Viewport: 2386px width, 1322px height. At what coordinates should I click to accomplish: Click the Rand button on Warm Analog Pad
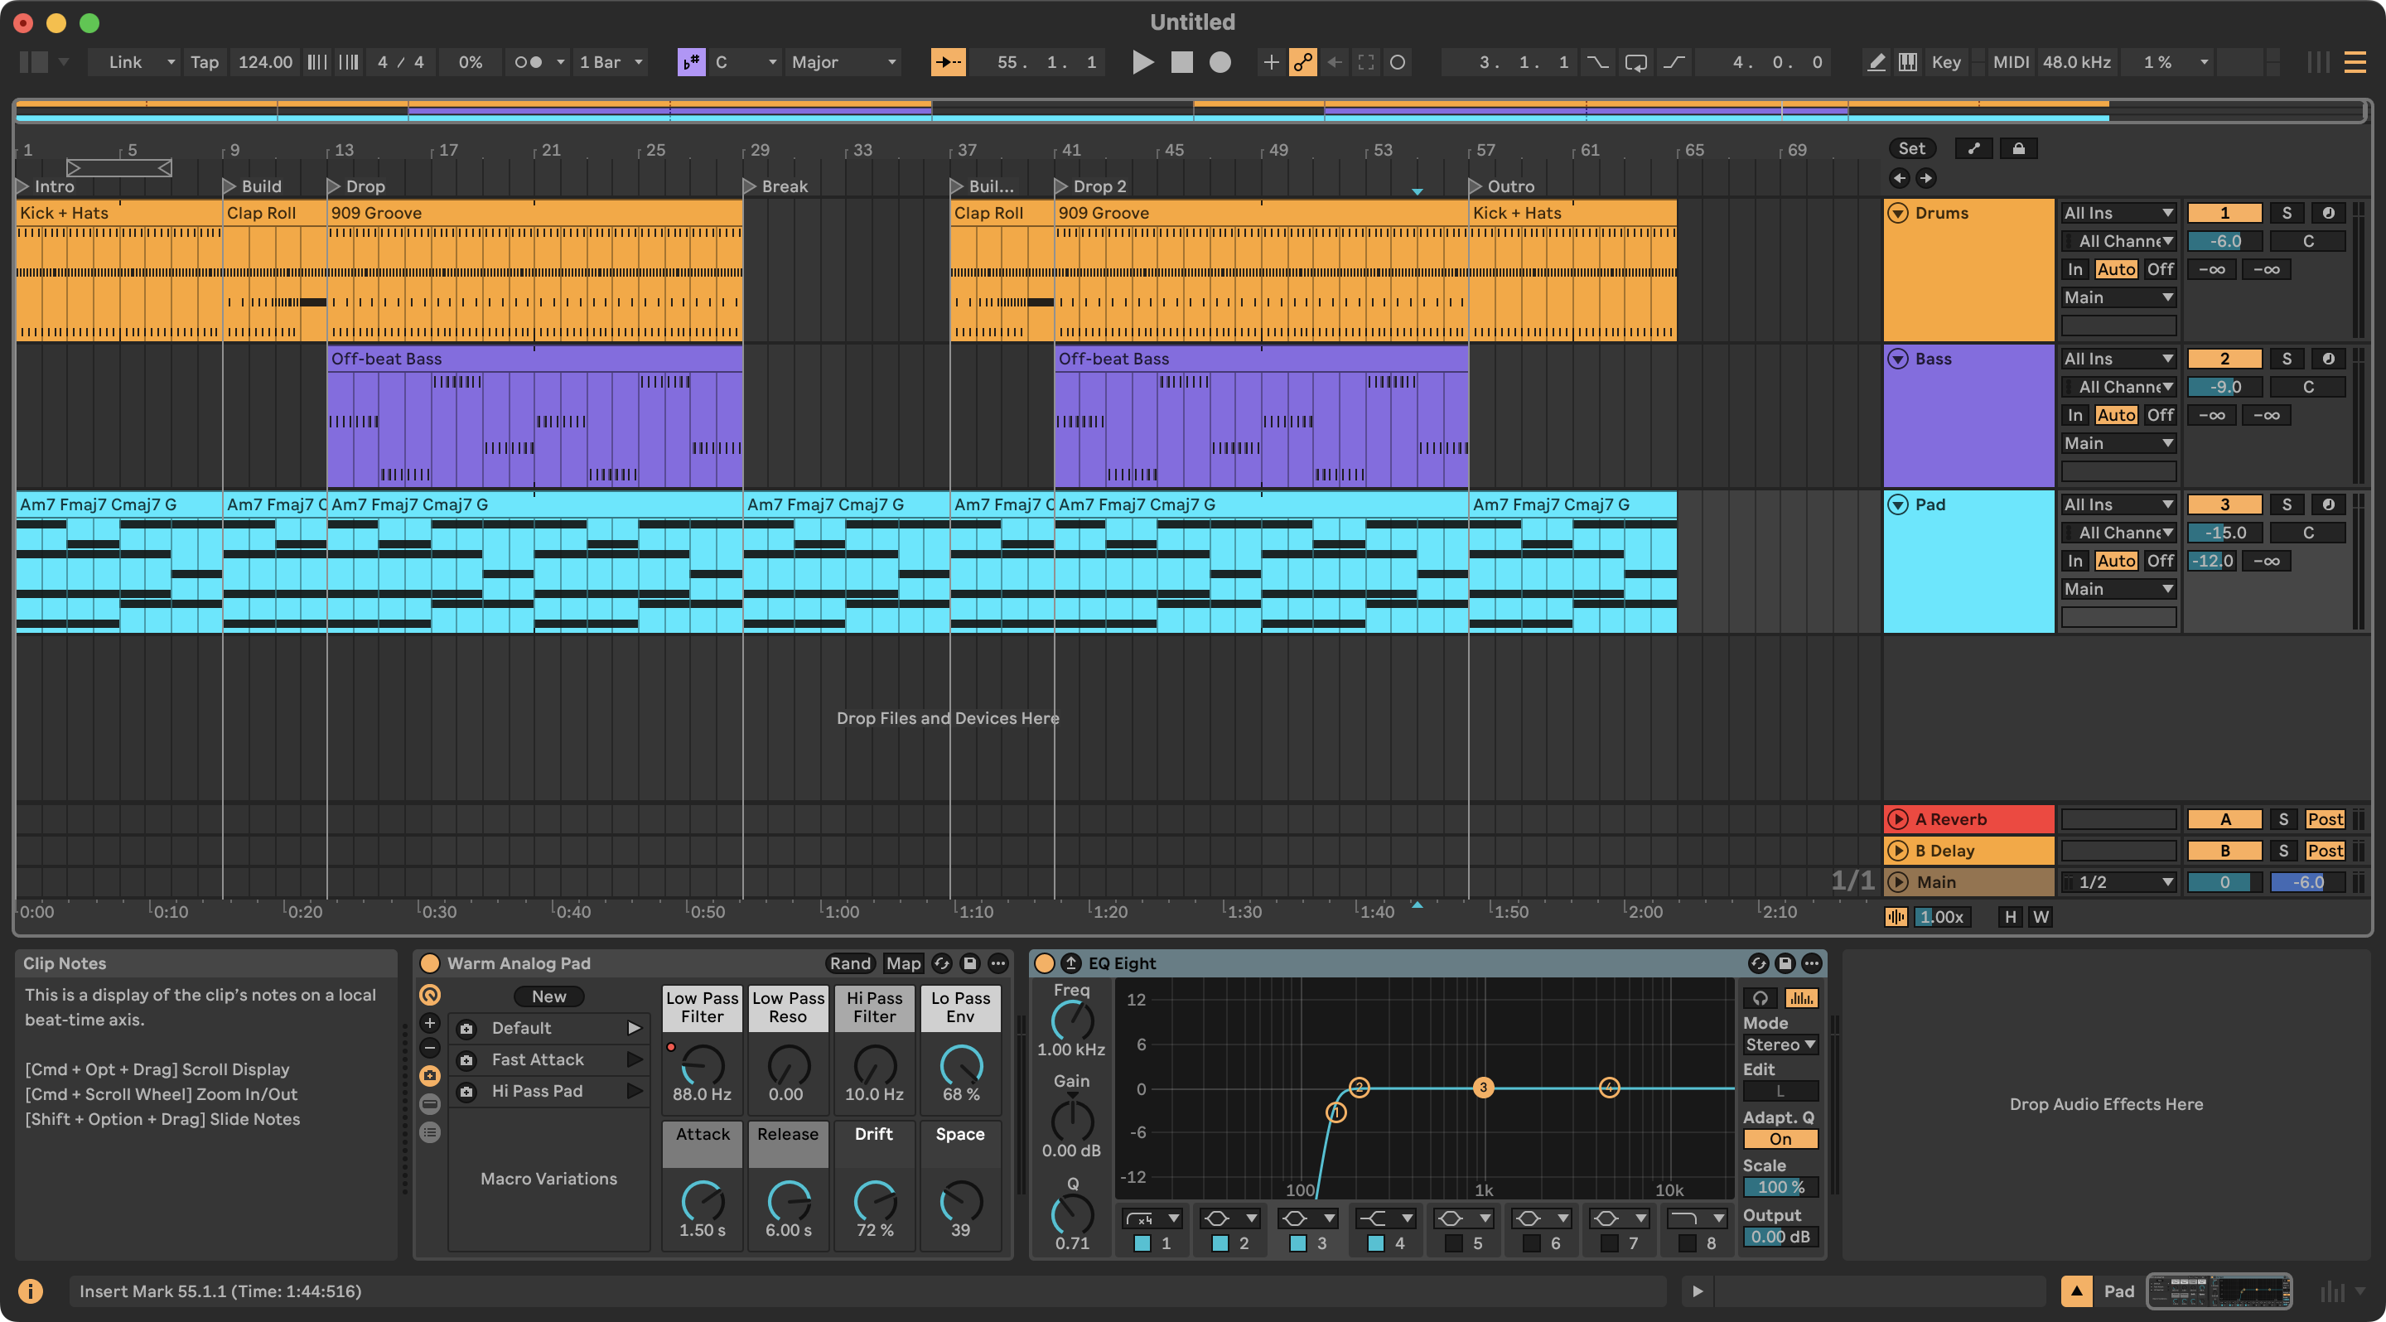coord(849,963)
